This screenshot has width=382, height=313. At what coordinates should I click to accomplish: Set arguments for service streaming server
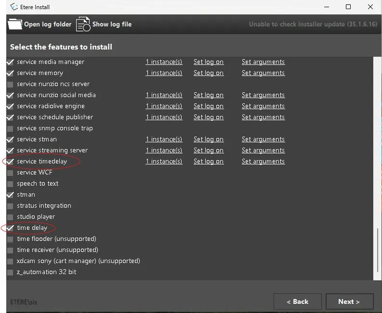pyautogui.click(x=263, y=150)
